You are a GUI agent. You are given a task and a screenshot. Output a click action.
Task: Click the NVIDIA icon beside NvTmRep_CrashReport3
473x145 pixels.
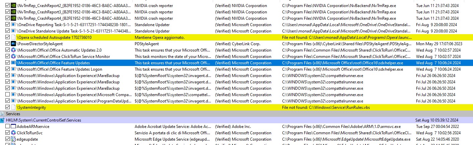[13, 12]
